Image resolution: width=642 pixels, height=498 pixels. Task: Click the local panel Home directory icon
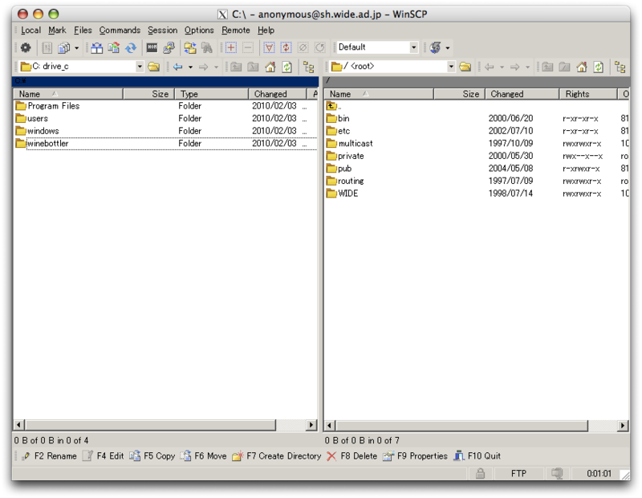[x=270, y=67]
